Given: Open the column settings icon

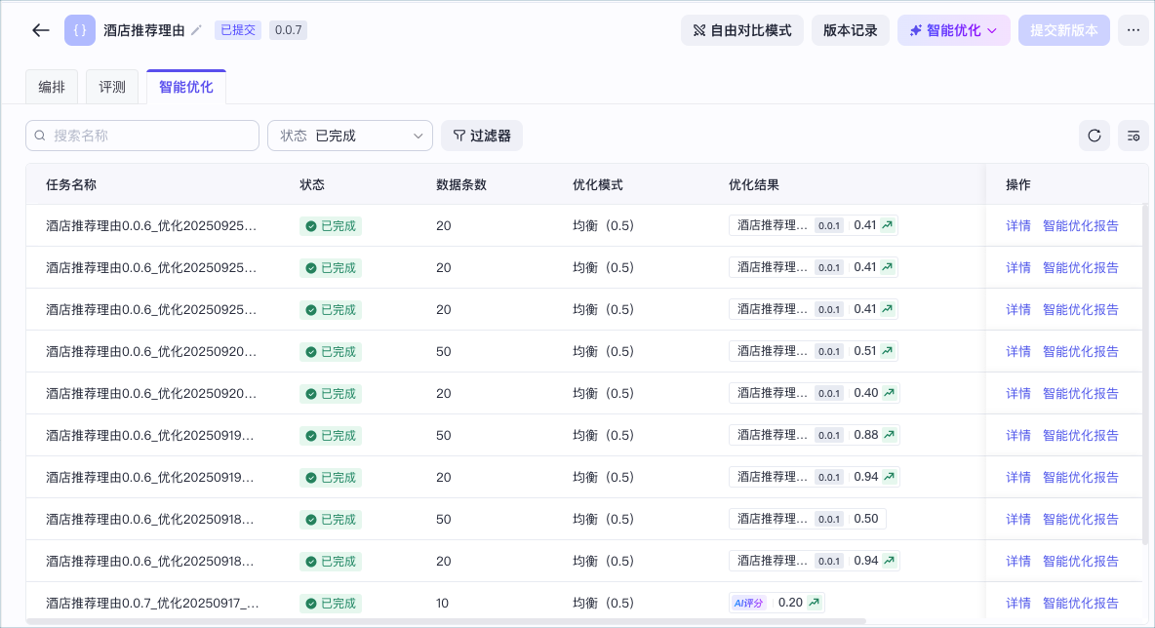Looking at the screenshot, I should pos(1133,136).
